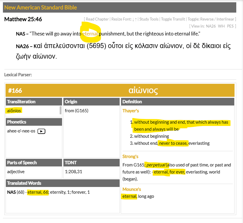Decrease font size with down arrow
The height and width of the screenshot is (223, 243).
pos(133,19)
